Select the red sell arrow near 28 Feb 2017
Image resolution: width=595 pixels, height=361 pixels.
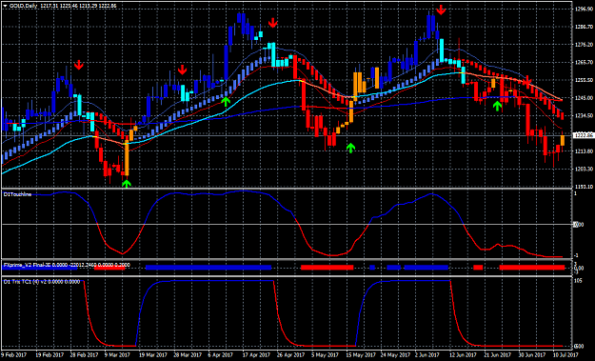(x=79, y=65)
